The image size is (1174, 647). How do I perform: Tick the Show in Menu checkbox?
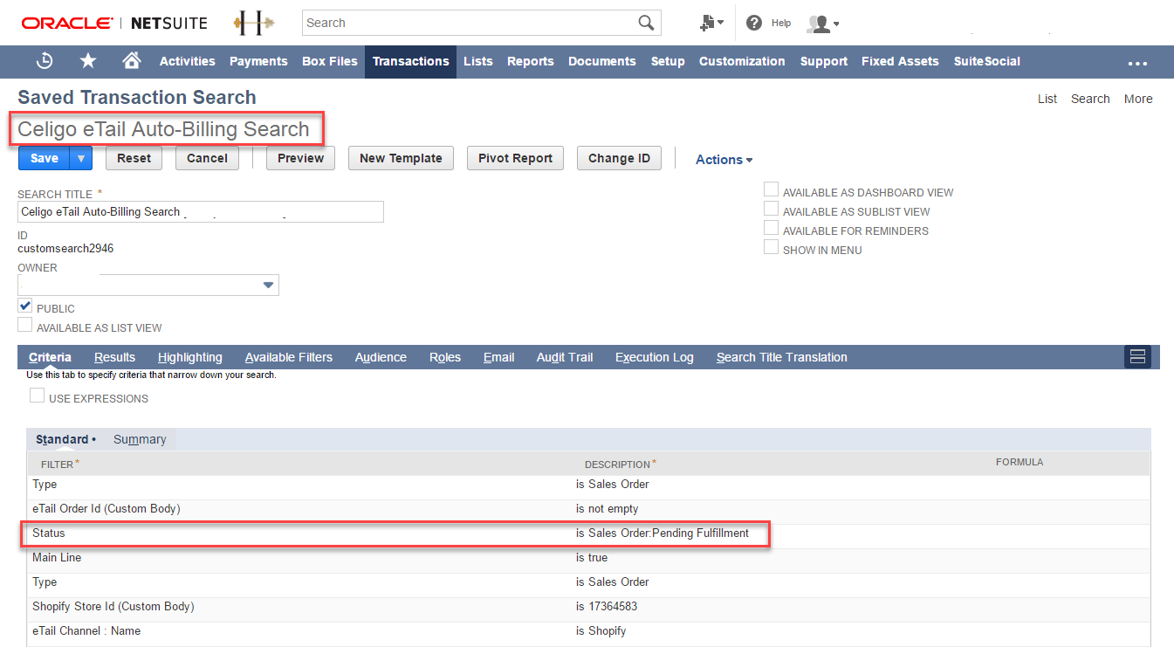771,247
